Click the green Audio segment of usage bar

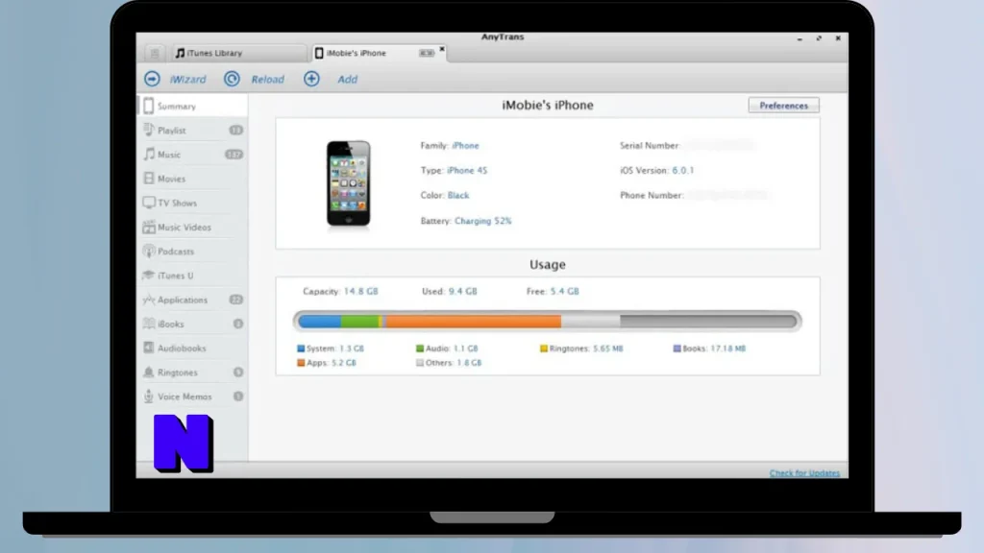(359, 322)
